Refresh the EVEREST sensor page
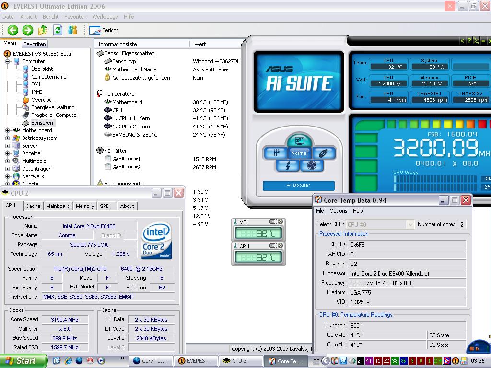 [x=58, y=30]
